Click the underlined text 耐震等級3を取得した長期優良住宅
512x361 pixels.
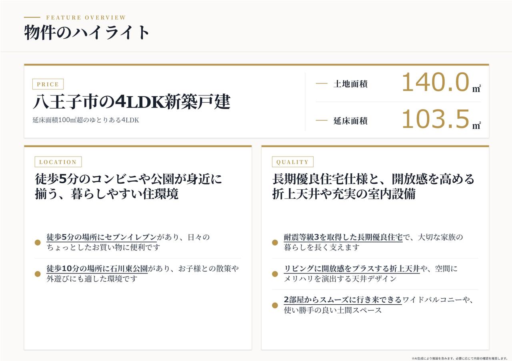point(343,237)
